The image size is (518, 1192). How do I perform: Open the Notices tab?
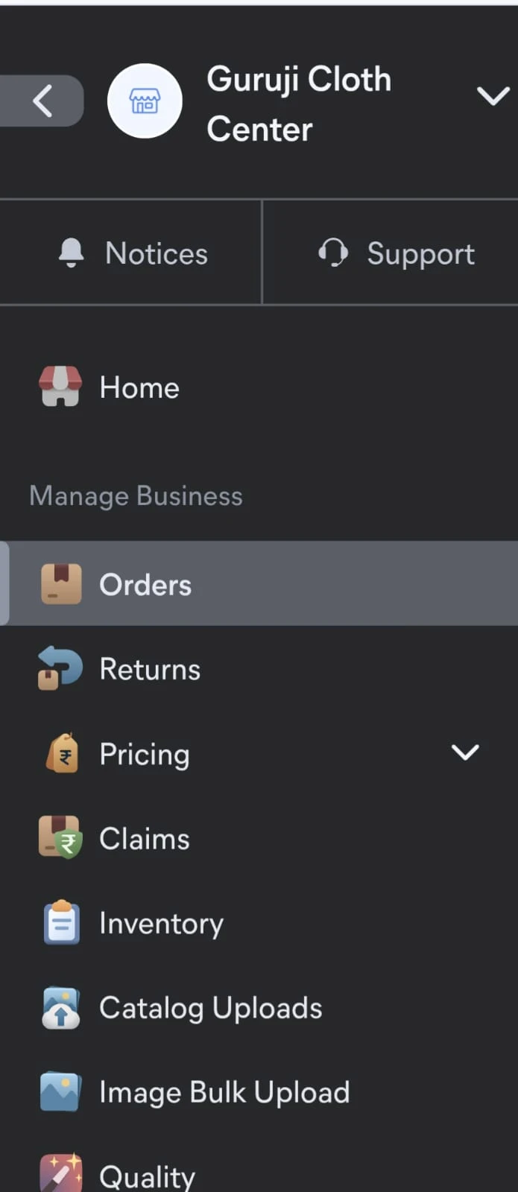(x=157, y=253)
